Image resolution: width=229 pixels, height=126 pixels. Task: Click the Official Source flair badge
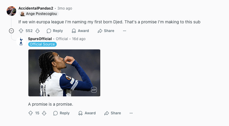[x=42, y=44]
